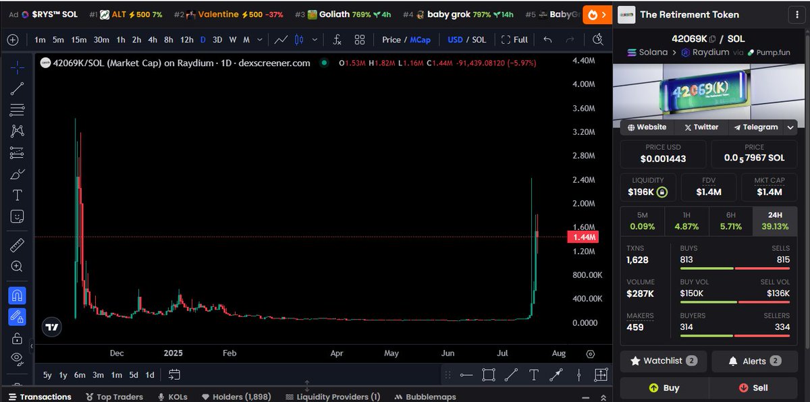Select the 5y date range
Screen dimensions: 810x402
point(47,375)
